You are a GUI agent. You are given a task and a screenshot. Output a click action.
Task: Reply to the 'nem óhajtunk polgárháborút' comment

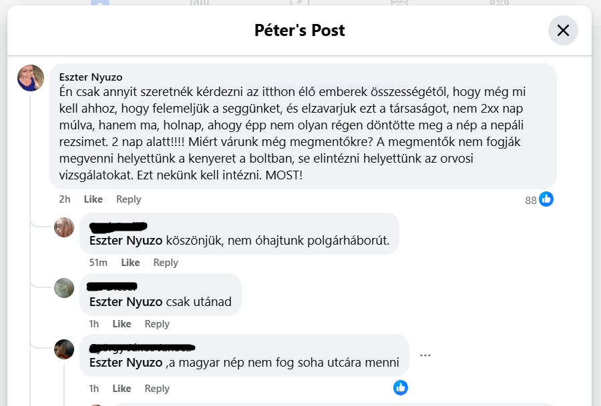pos(166,263)
